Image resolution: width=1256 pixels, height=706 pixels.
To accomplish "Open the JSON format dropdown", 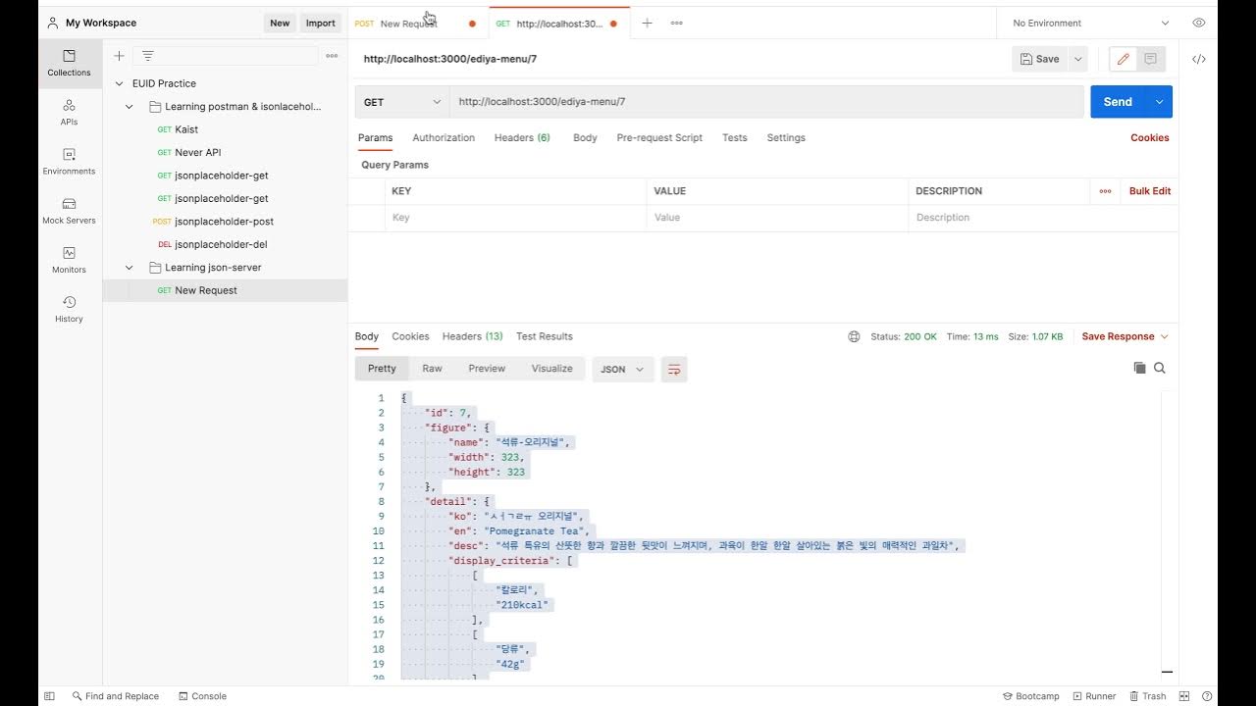I will tap(623, 369).
